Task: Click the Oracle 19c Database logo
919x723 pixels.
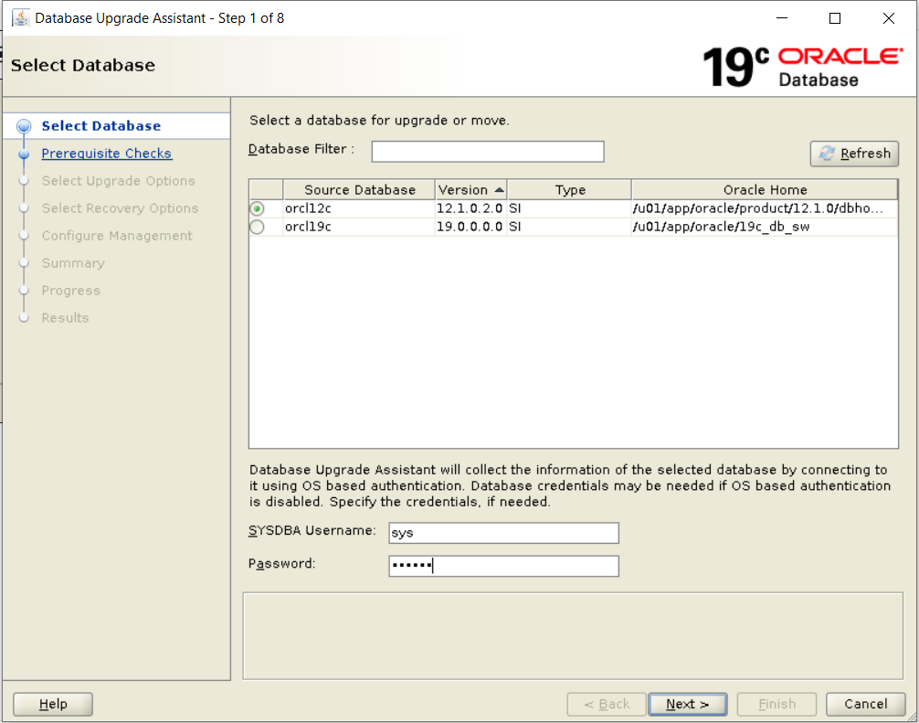Action: 801,66
